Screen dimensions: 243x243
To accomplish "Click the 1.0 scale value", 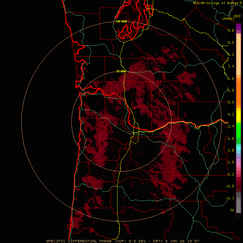I will pyautogui.click(x=231, y=162).
